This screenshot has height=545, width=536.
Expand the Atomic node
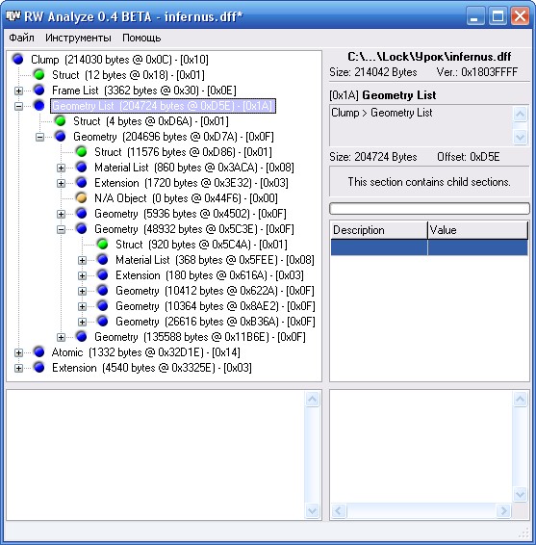pos(18,352)
